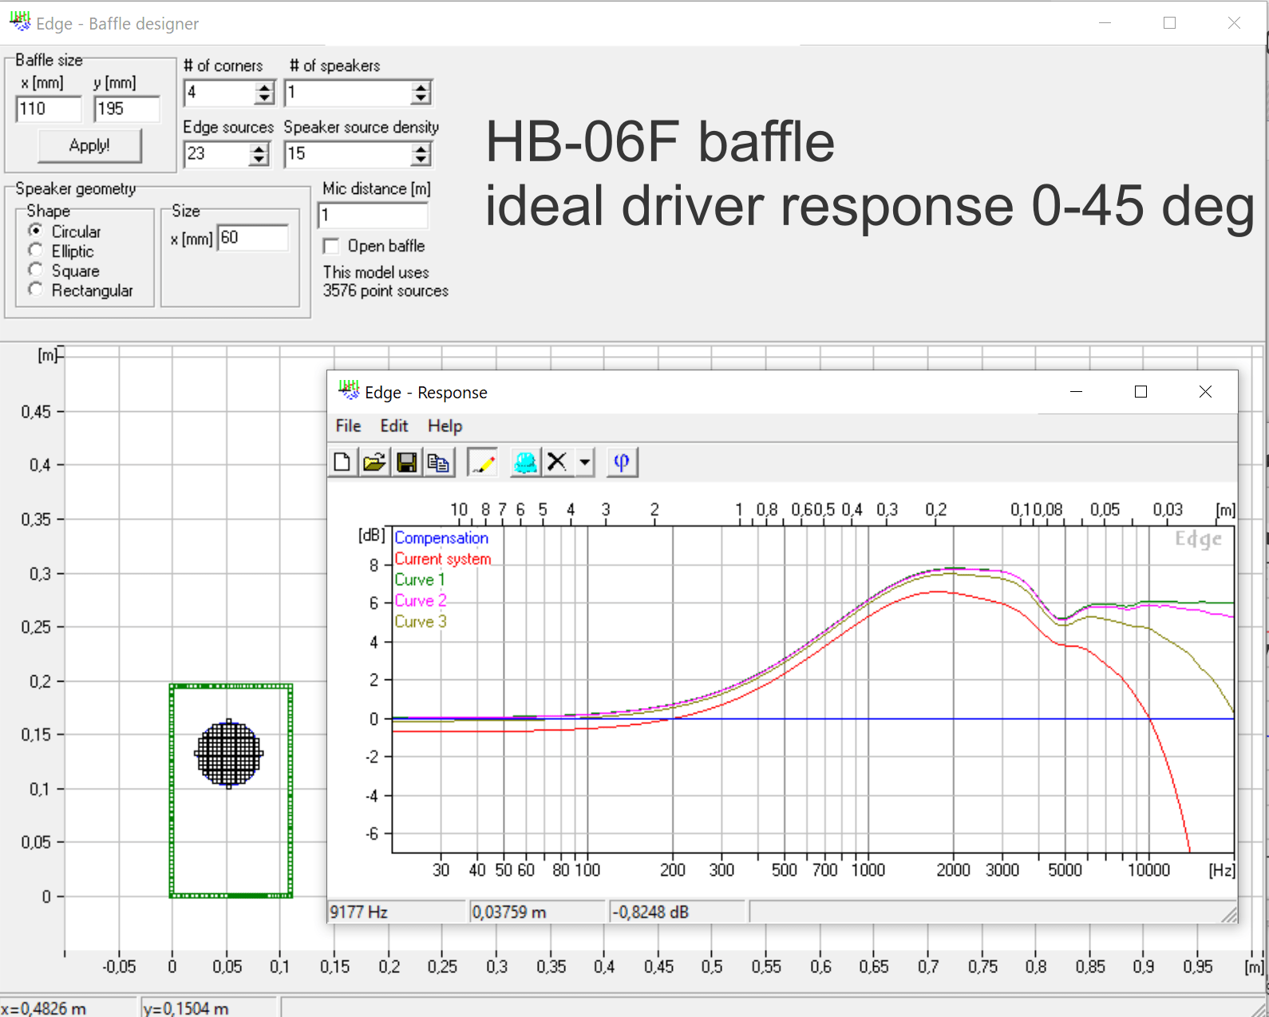Click the Edge sources field showing 23
The width and height of the screenshot is (1269, 1017).
[216, 153]
